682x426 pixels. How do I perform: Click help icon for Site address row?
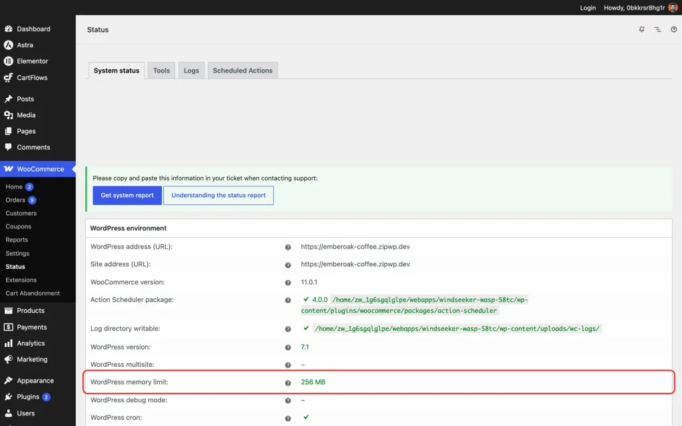point(288,265)
